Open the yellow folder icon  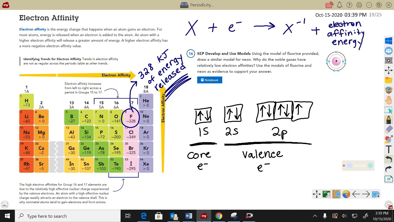388,80
